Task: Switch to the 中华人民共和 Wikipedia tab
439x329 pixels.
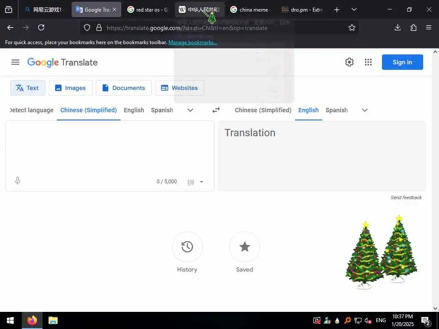Action: pyautogui.click(x=199, y=10)
